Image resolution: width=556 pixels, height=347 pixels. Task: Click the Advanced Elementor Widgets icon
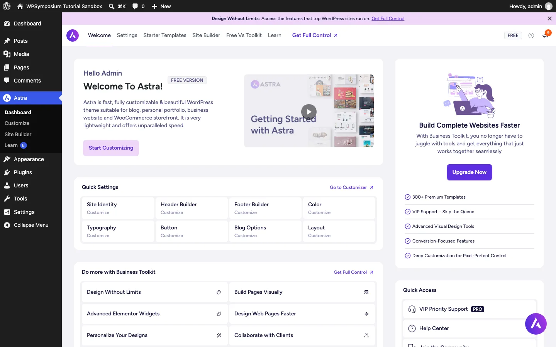click(219, 314)
